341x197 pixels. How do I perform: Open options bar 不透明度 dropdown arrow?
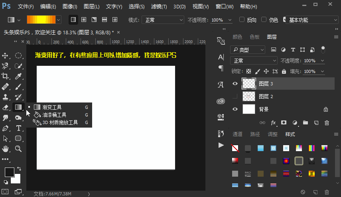(x=230, y=20)
